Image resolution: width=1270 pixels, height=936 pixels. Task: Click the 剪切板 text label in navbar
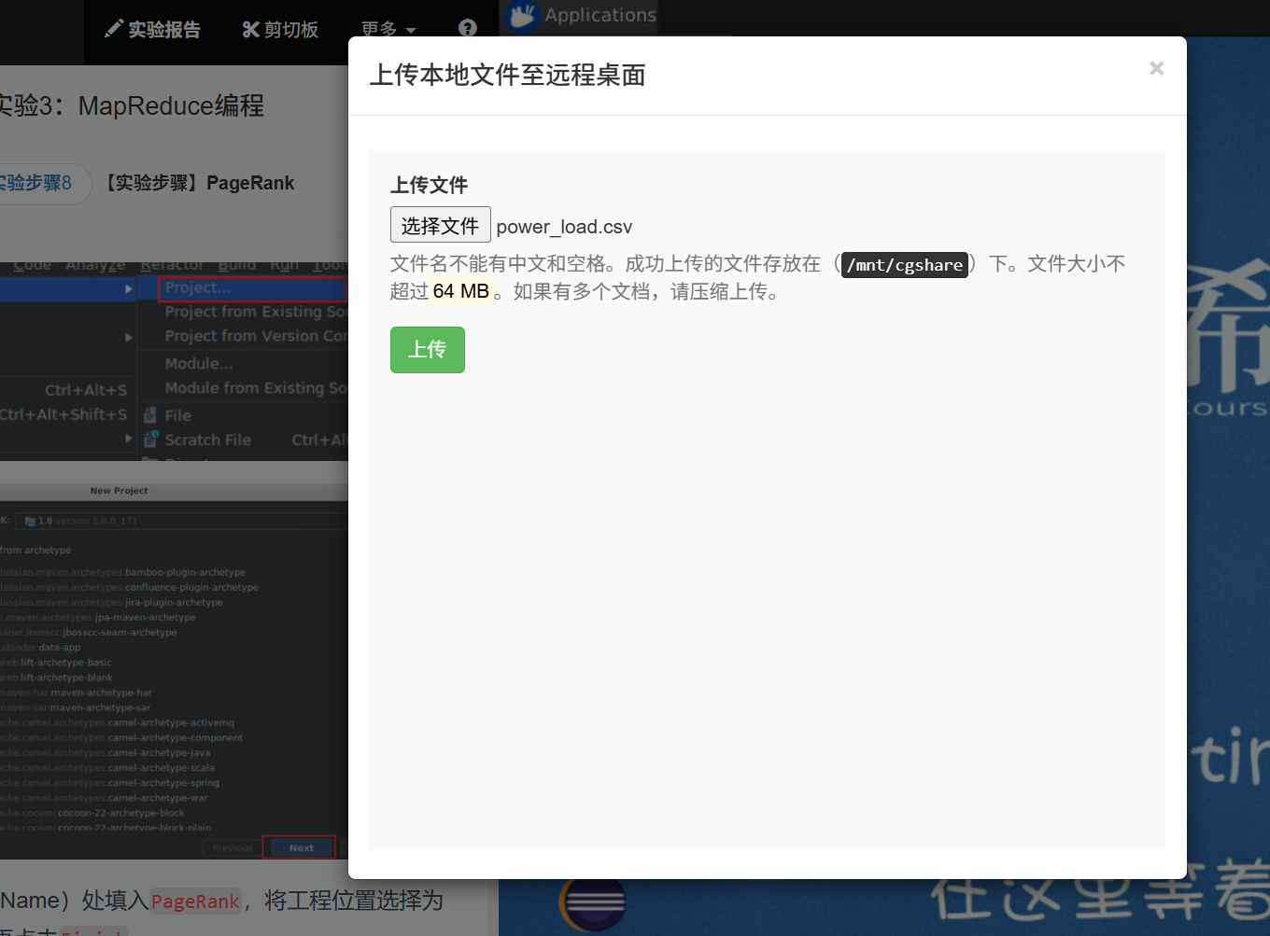click(291, 30)
